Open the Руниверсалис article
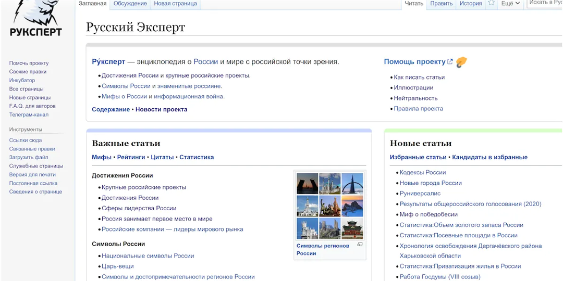This screenshot has width=563, height=281. pyautogui.click(x=420, y=194)
